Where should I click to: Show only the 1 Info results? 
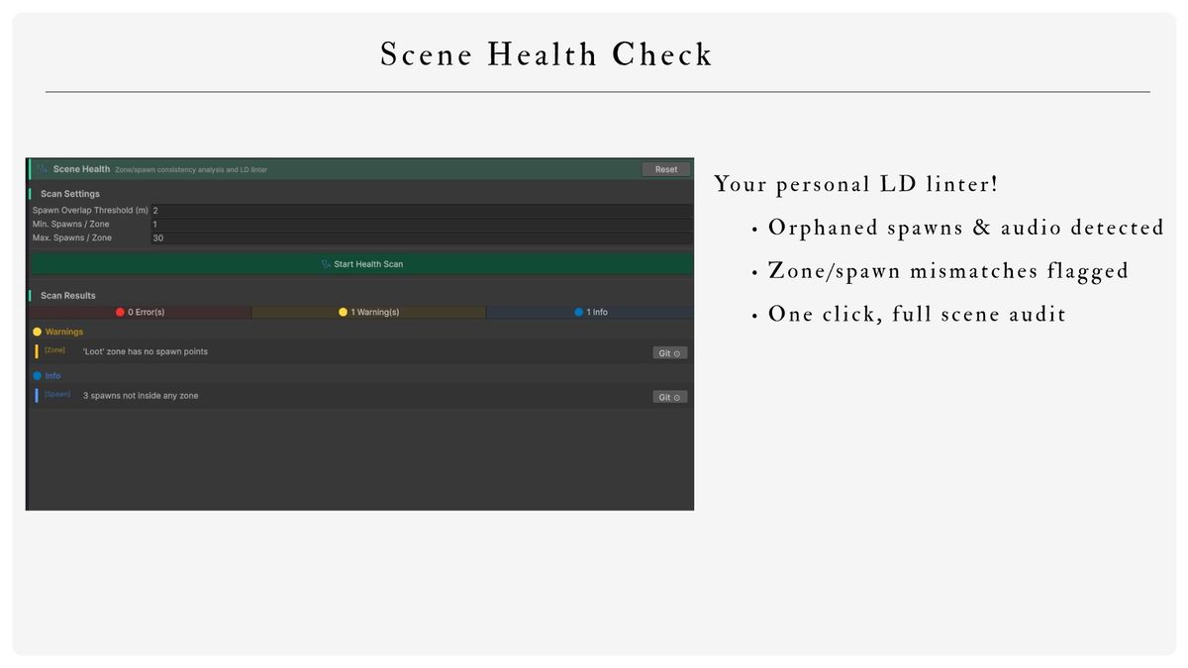pos(590,312)
